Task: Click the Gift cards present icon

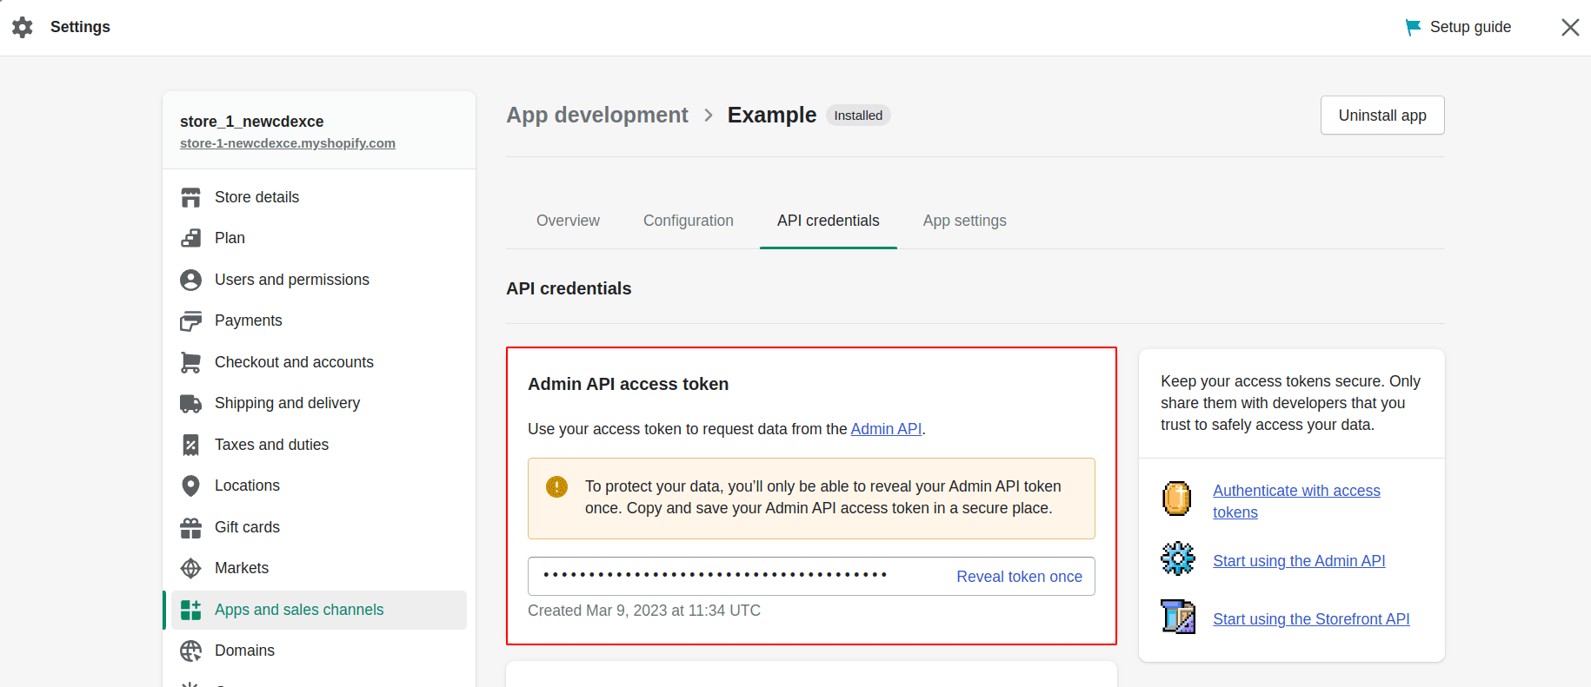Action: click(x=190, y=527)
